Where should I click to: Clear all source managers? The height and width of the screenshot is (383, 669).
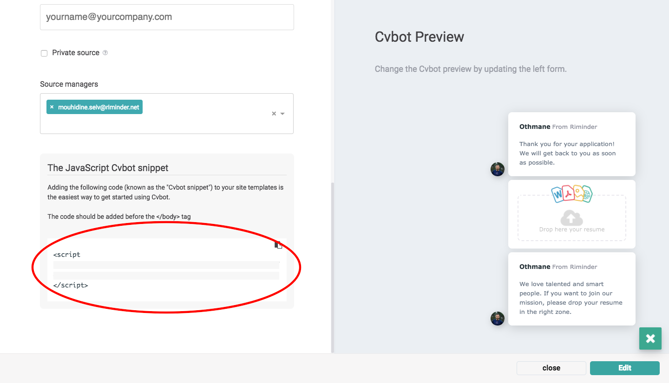pyautogui.click(x=274, y=114)
